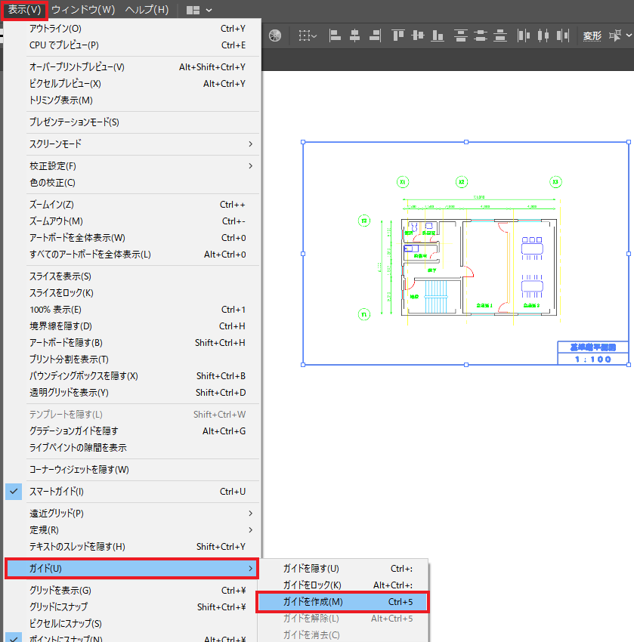Image resolution: width=634 pixels, height=642 pixels.
Task: Click the horizontal align center icon
Action: [x=354, y=35]
